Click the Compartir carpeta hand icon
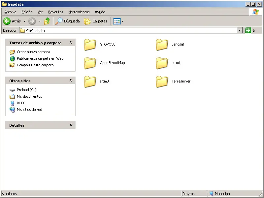Image resolution: width=264 pixels, height=198 pixels. 12,65
